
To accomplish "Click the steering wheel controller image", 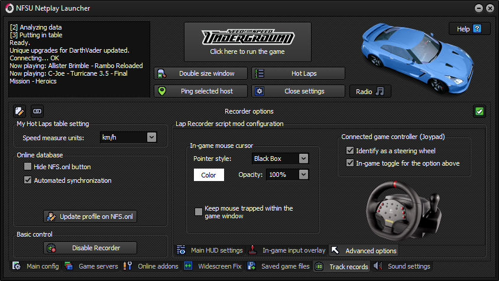I will (x=404, y=211).
